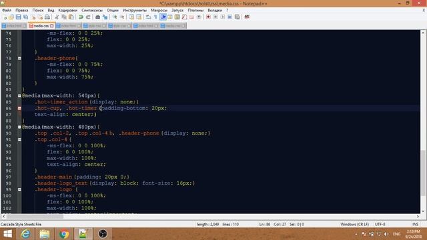Create a new document via toolbar
427x240 pixels.
click(5, 17)
